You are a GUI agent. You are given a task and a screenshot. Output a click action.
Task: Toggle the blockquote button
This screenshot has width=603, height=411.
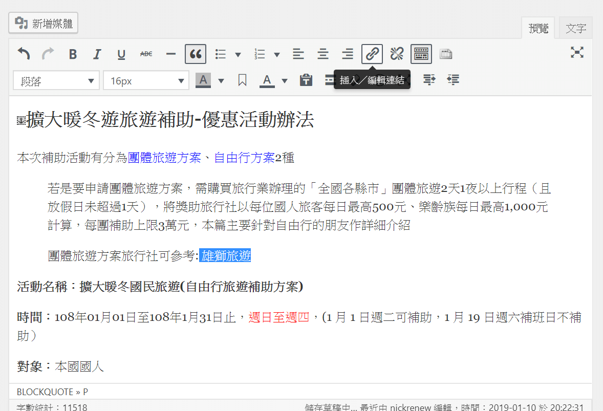196,54
